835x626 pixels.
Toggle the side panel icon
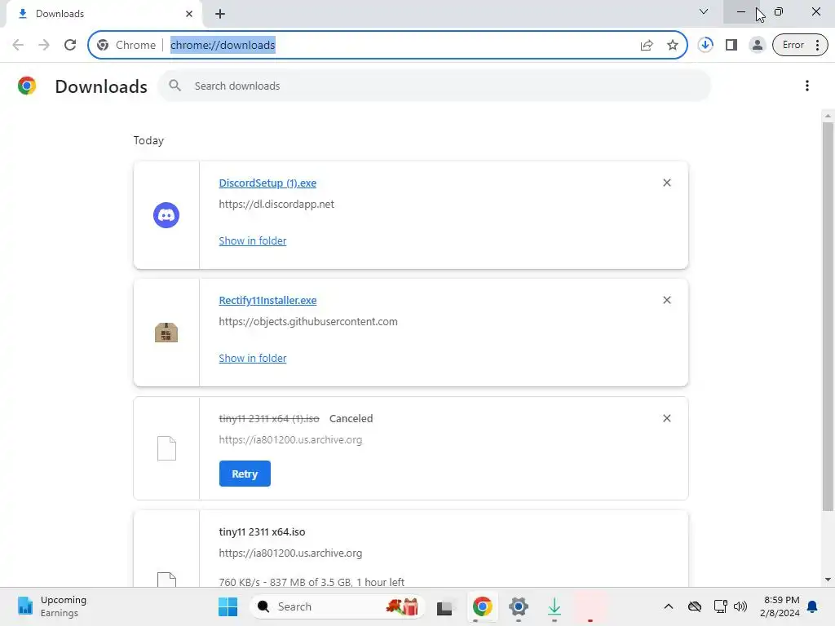point(731,45)
